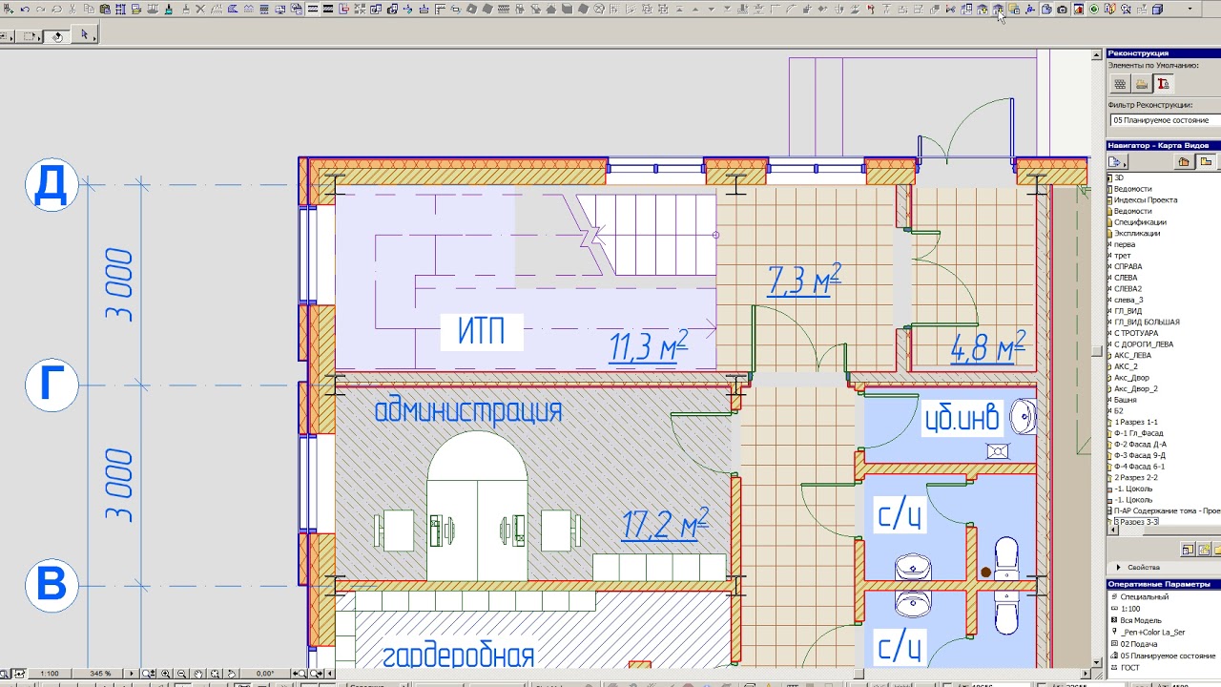Open Индексы Проекта in the navigator tree

(x=1145, y=200)
